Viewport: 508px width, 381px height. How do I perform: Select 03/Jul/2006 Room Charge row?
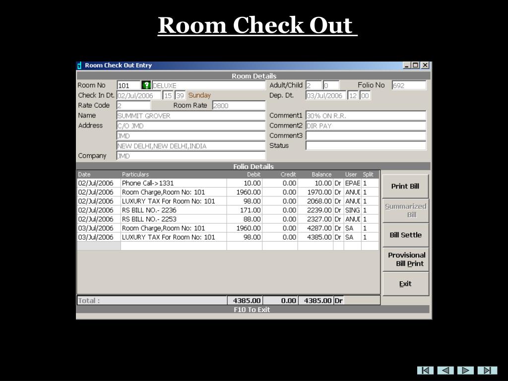coord(228,228)
